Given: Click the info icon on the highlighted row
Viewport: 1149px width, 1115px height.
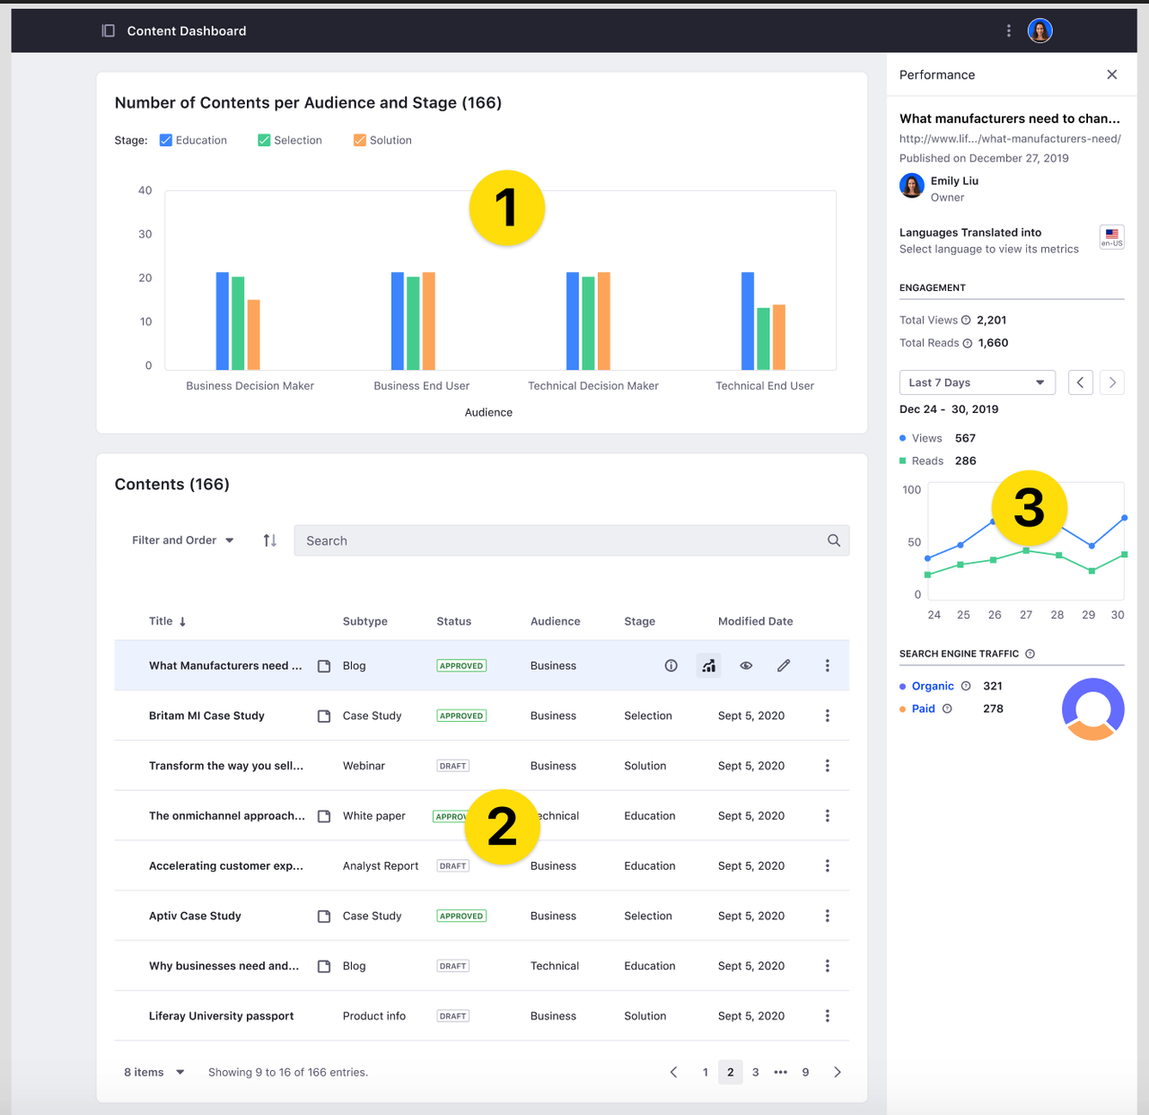Looking at the screenshot, I should [671, 665].
